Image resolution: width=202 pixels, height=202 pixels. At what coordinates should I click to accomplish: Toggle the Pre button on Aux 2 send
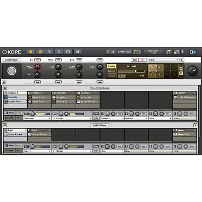click(x=143, y=114)
